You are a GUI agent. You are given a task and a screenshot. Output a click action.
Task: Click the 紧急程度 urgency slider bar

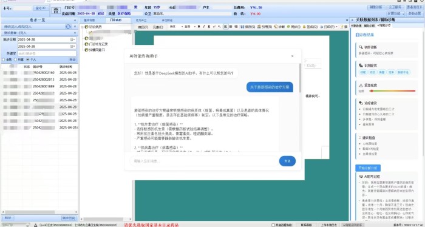[x=392, y=91]
